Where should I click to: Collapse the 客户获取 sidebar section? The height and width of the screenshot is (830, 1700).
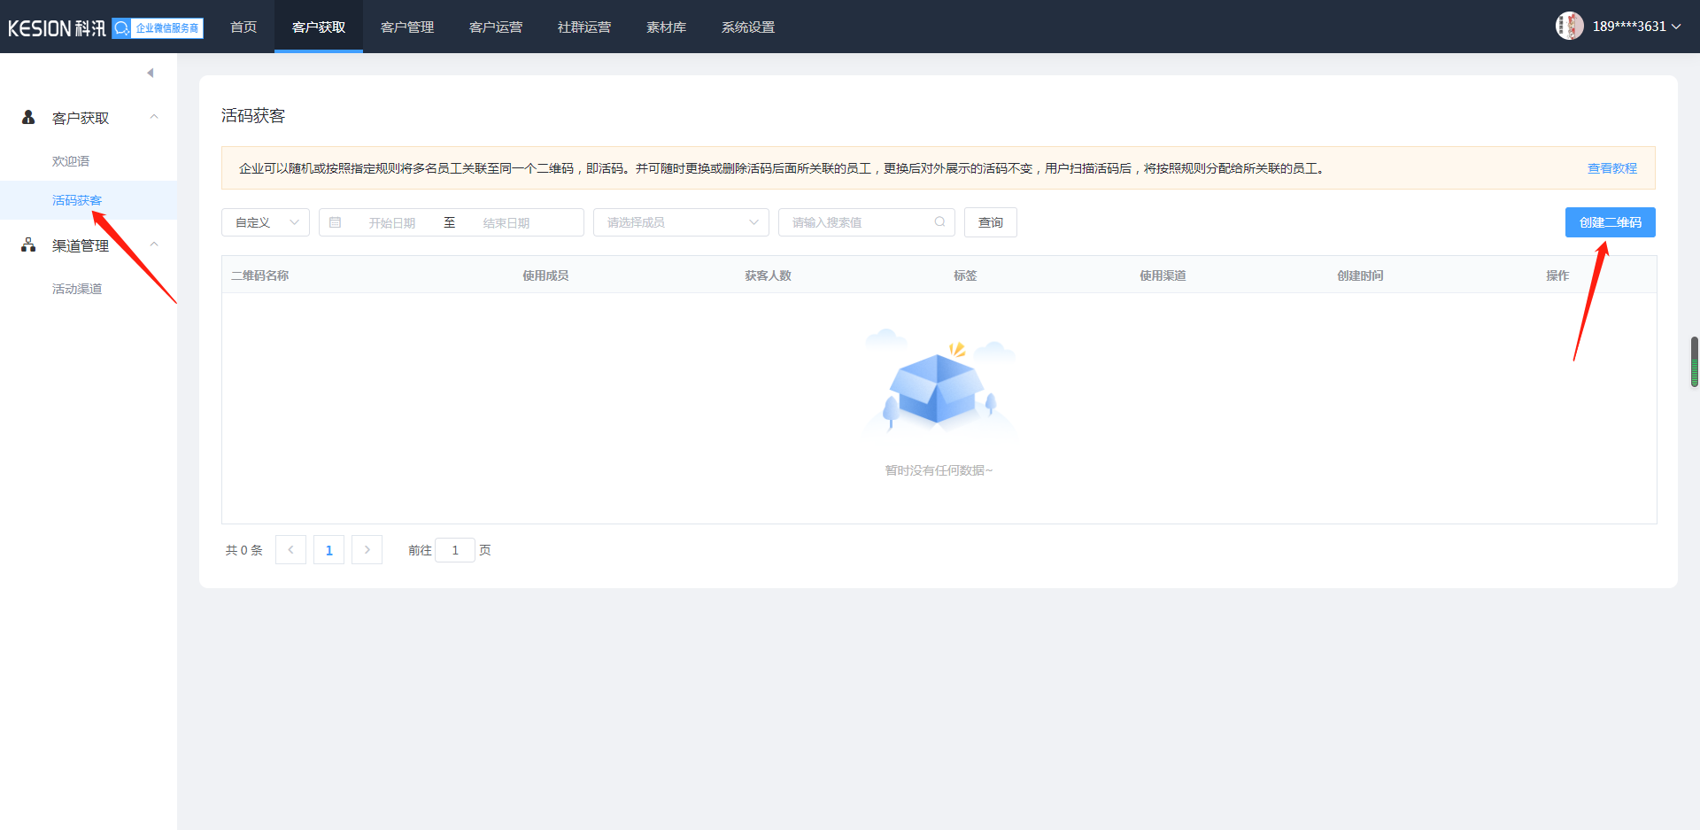154,117
